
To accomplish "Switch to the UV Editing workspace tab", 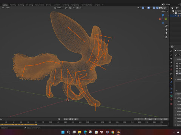I will click(29, 5).
